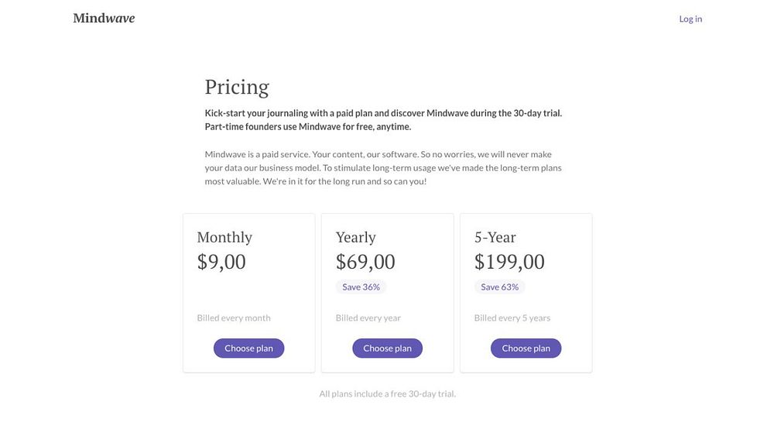Click the $69,00 yearly price
The width and height of the screenshot is (774, 443).
[365, 262]
